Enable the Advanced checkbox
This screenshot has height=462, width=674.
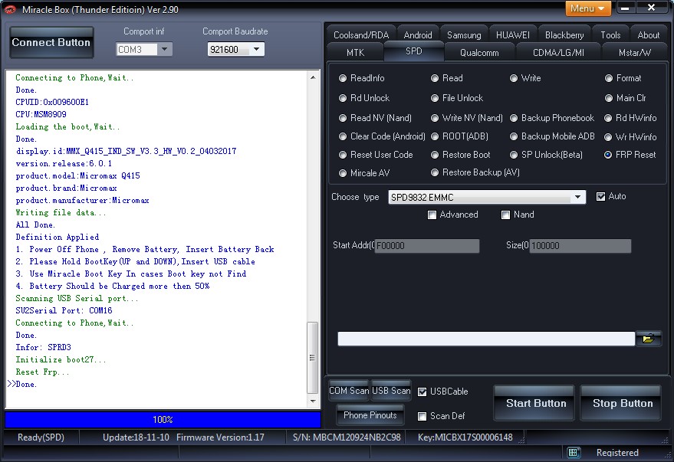coord(432,215)
